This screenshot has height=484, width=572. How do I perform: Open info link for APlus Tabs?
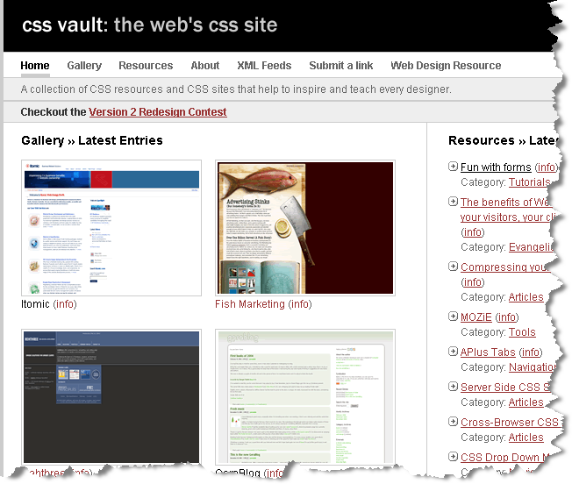[x=531, y=352]
